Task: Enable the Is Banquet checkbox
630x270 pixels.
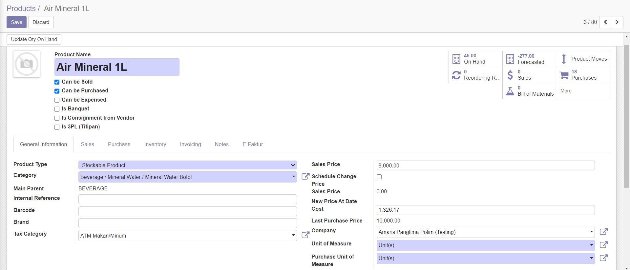Action: 57,109
